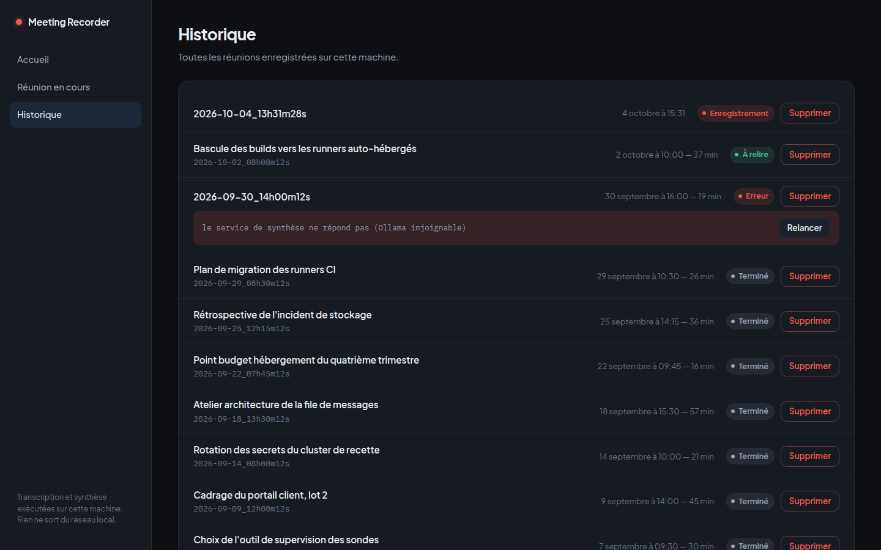
Task: Open the 2026-09-30_14h00m12s meeting title
Action: pyautogui.click(x=251, y=197)
